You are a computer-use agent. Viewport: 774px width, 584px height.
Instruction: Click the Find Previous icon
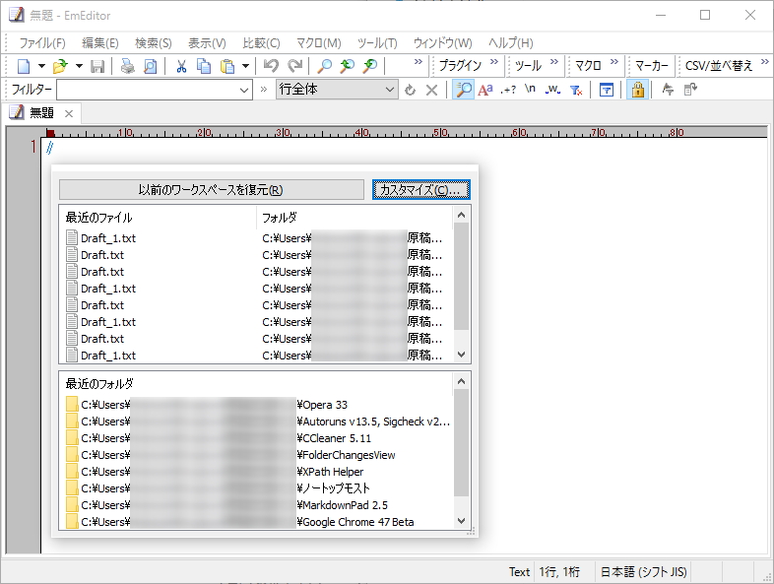tap(347, 66)
